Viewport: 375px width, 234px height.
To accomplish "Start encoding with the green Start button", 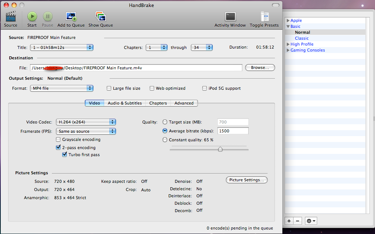I will click(32, 17).
